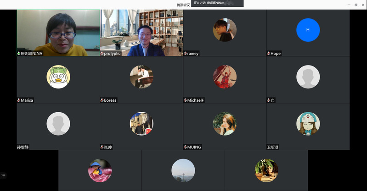Click the 腾讯会议 window title
Screen dimensions: 367x191
183,5
